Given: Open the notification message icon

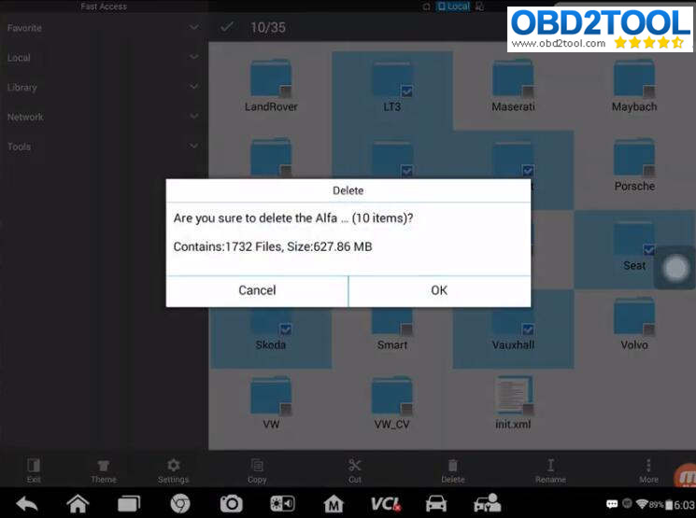Looking at the screenshot, I should click(612, 504).
